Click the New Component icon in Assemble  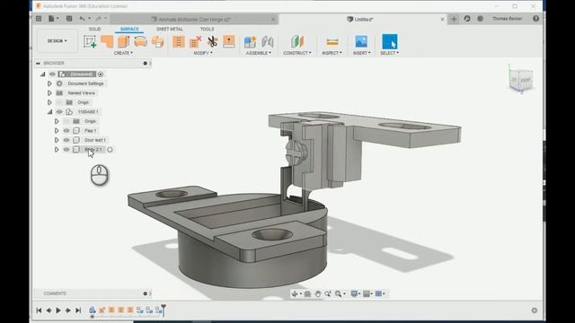250,42
